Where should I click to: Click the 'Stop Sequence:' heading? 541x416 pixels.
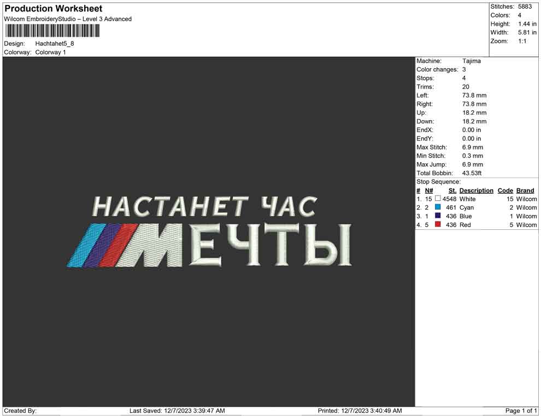(438, 182)
